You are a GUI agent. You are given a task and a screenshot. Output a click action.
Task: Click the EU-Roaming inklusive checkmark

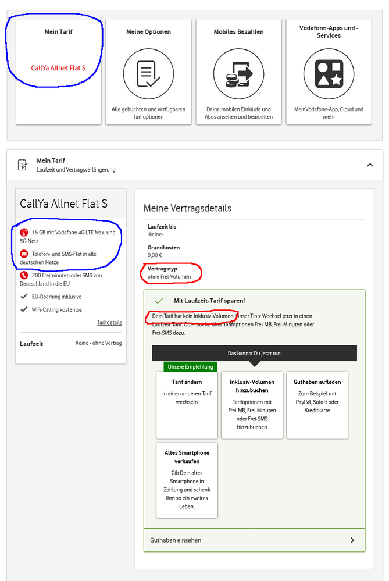point(24,297)
